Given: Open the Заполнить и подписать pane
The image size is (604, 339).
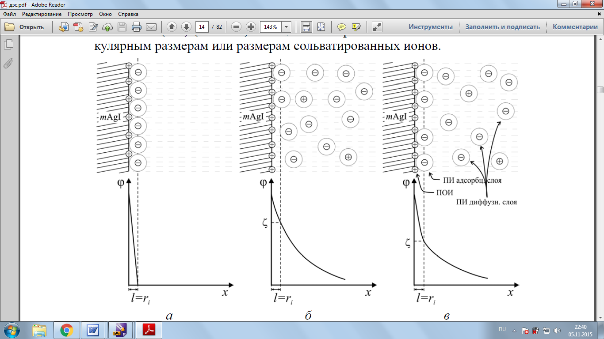Looking at the screenshot, I should point(503,27).
